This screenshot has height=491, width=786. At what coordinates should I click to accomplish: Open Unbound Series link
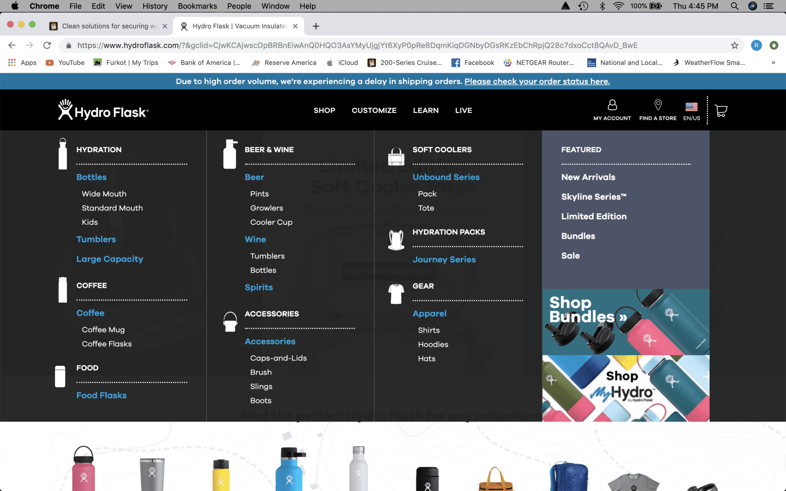point(446,177)
